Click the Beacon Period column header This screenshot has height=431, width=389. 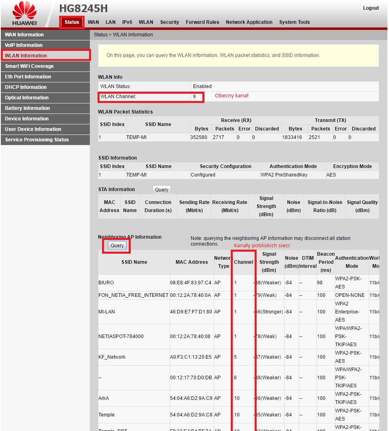point(326,262)
